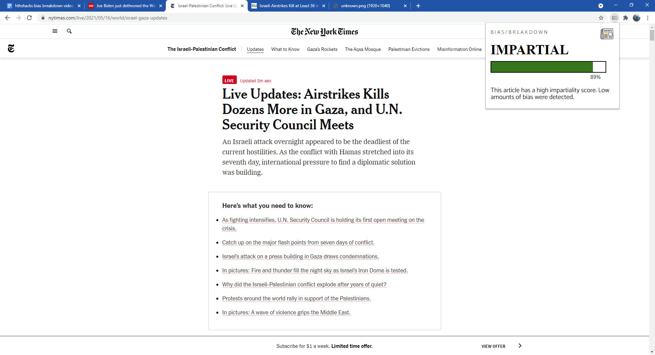
Task: Open the Bias Breakdown extension icon in toolbar
Action: pos(615,18)
